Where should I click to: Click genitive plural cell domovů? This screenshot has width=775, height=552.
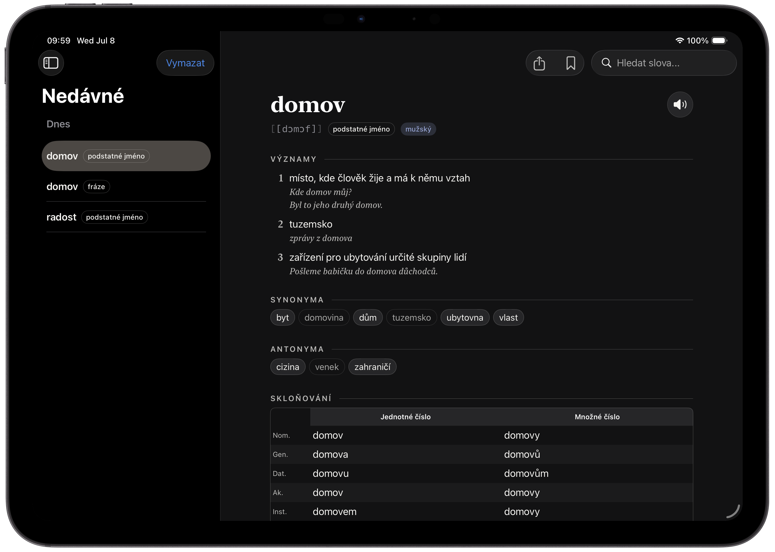pos(522,455)
